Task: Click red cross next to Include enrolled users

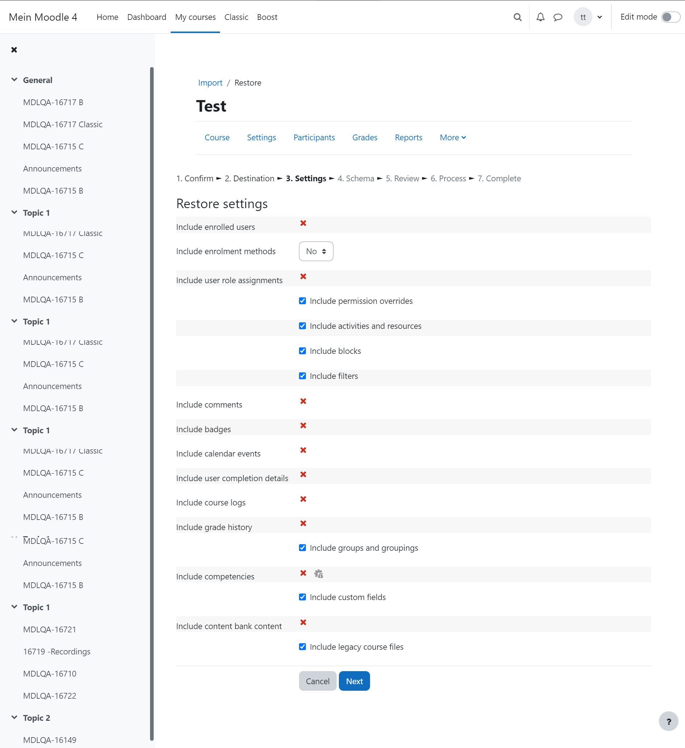Action: tap(303, 223)
